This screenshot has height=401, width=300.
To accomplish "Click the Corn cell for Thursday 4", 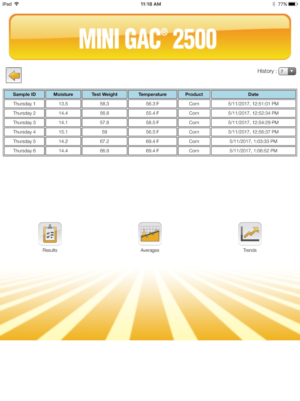I will tap(194, 132).
